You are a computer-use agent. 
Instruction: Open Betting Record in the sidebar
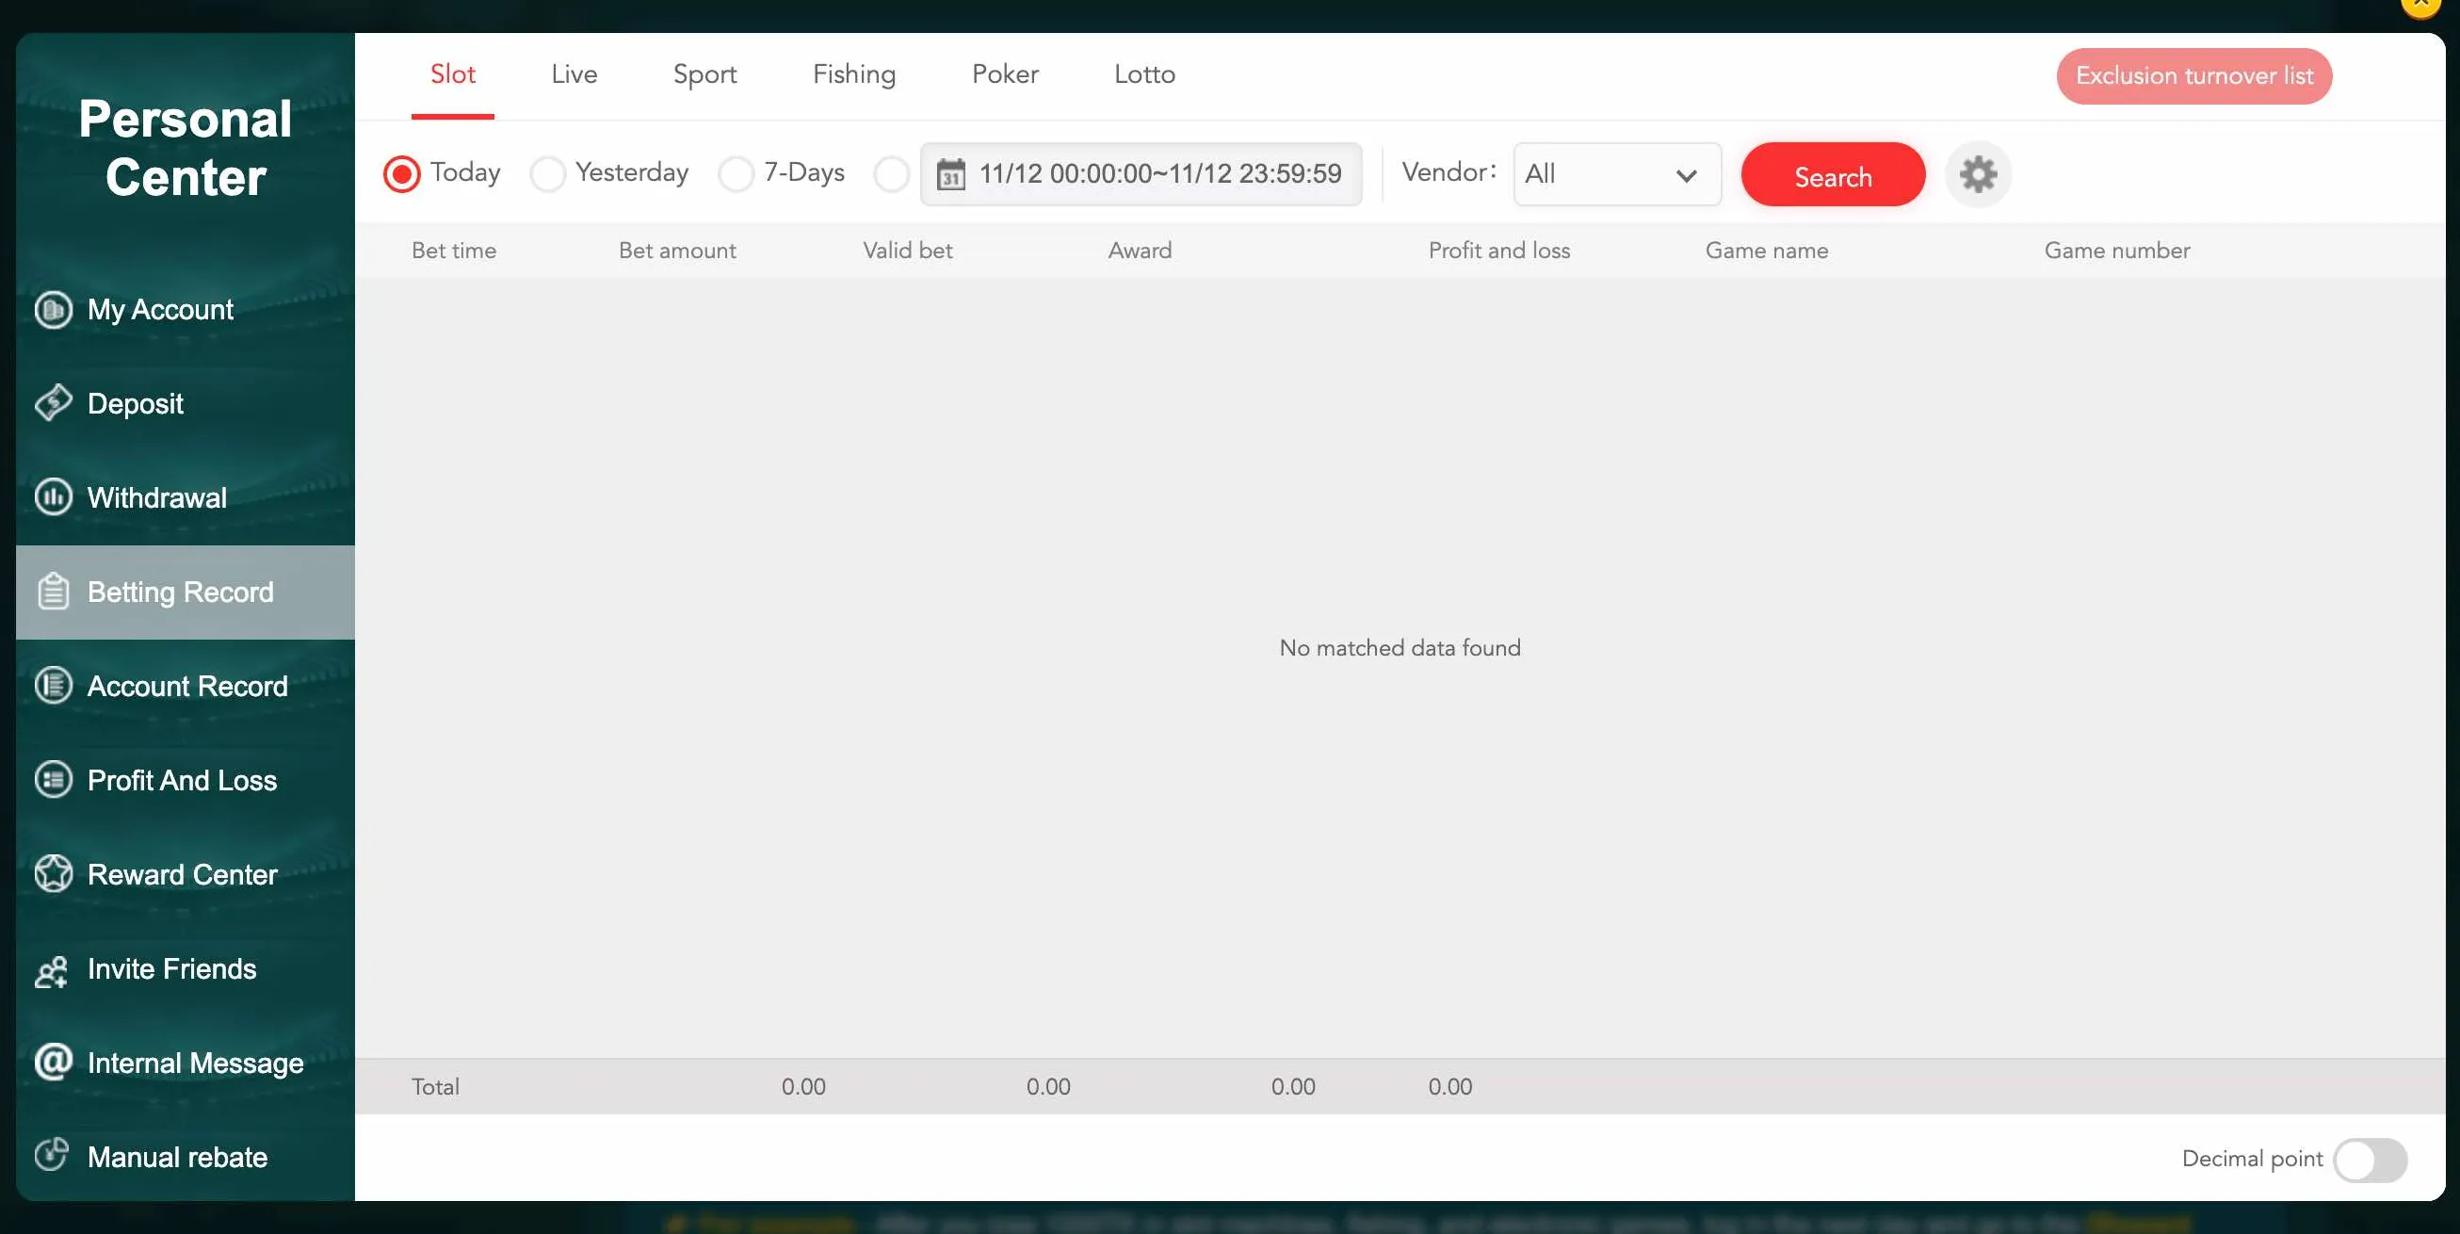point(186,593)
